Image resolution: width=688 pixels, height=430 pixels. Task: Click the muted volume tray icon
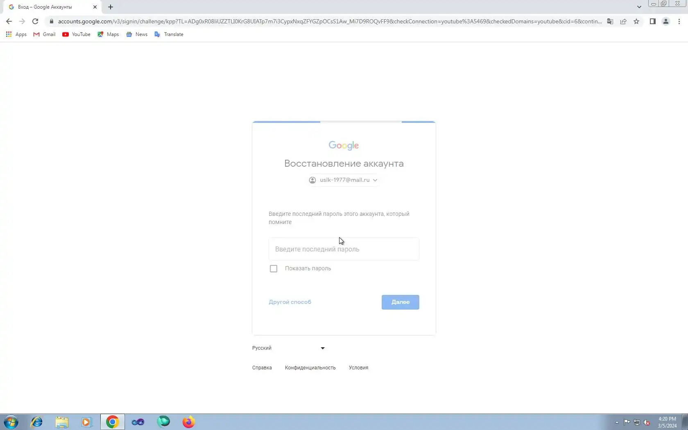(x=647, y=422)
